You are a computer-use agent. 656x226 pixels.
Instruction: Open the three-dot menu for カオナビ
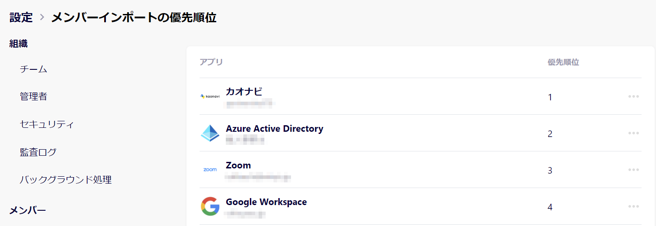634,96
